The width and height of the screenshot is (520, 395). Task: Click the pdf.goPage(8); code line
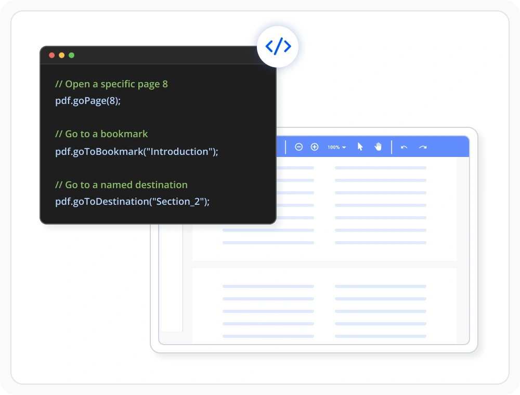pos(88,101)
